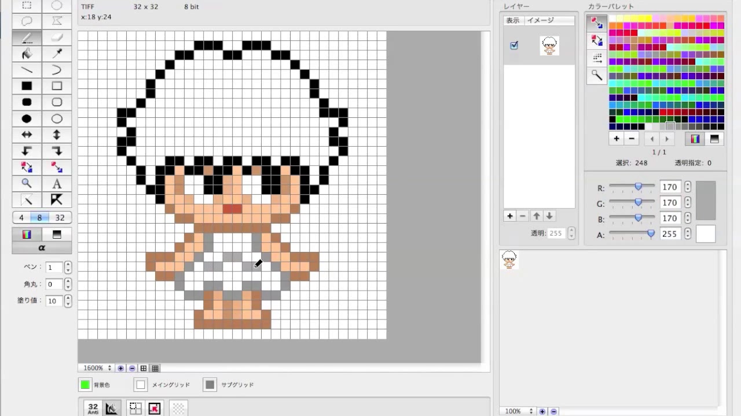This screenshot has height=416, width=741.
Task: Select the filled ellipse tool
Action: (x=27, y=118)
